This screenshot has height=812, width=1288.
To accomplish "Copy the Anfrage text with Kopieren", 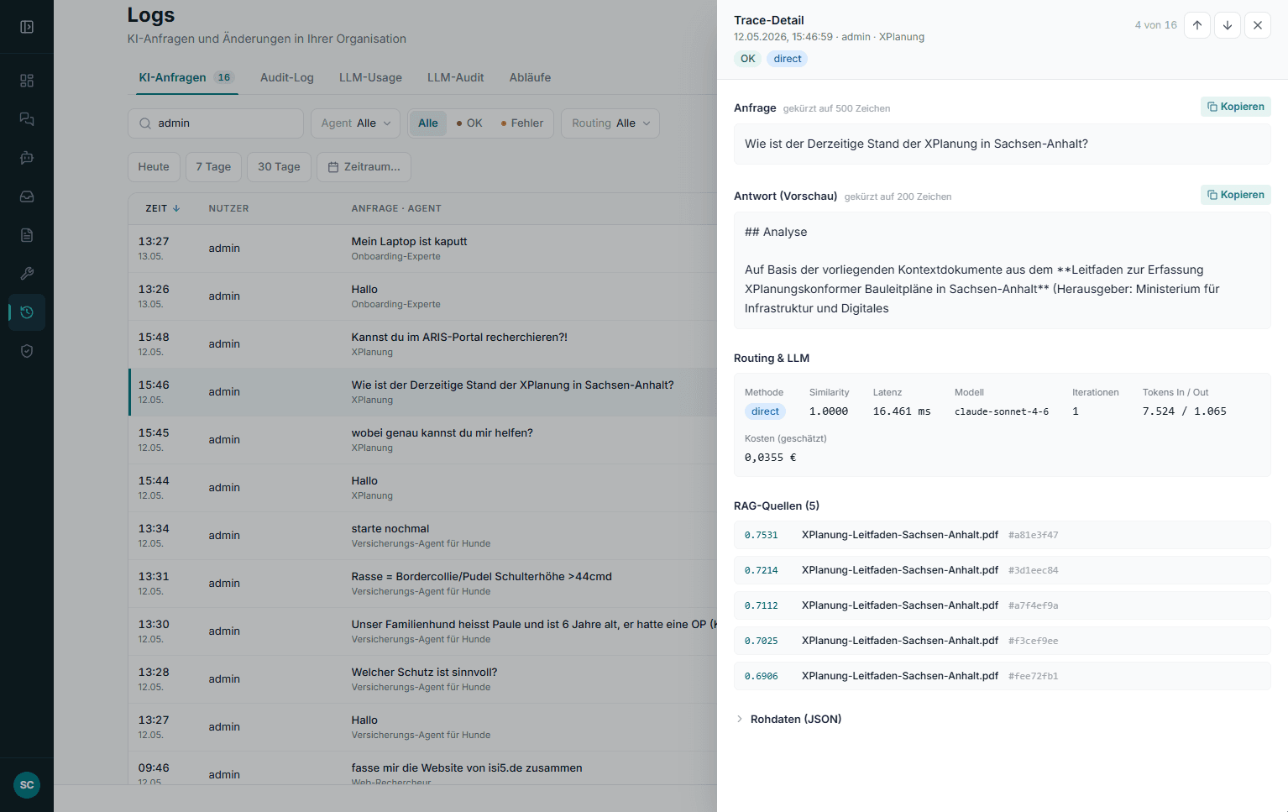I will [x=1236, y=107].
